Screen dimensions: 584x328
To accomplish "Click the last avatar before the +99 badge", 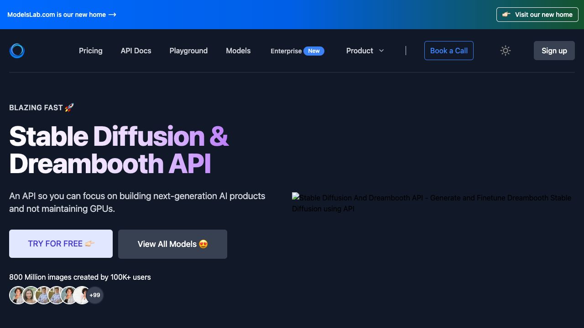I will (82, 295).
